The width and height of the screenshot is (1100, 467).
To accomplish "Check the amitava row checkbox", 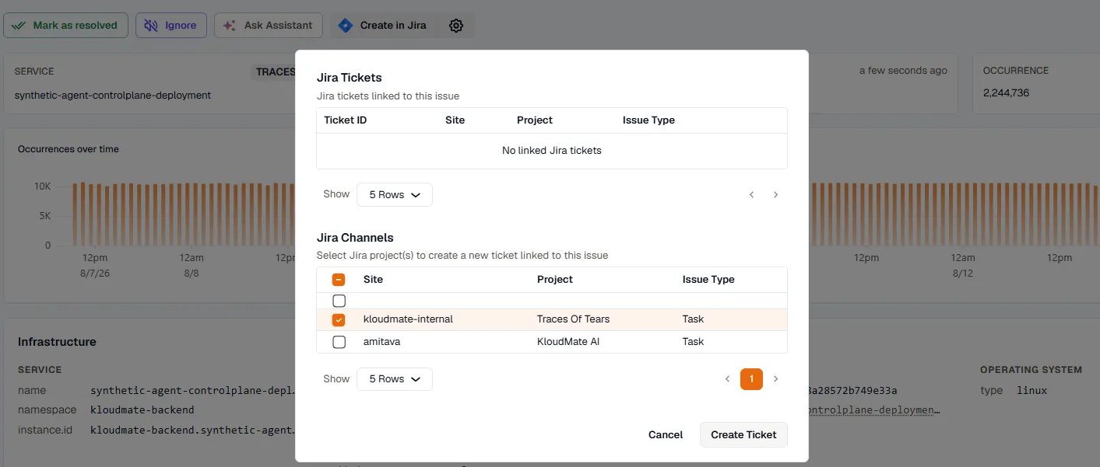I will coord(339,342).
